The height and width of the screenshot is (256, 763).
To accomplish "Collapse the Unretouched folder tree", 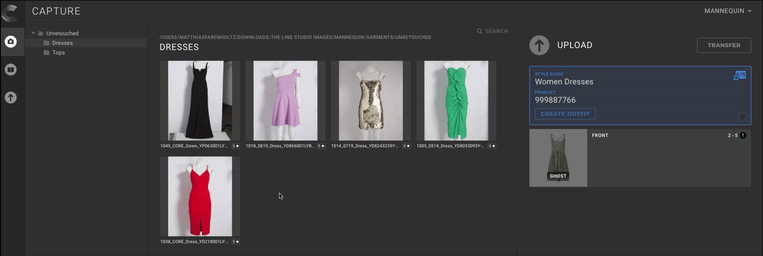I will pyautogui.click(x=33, y=33).
